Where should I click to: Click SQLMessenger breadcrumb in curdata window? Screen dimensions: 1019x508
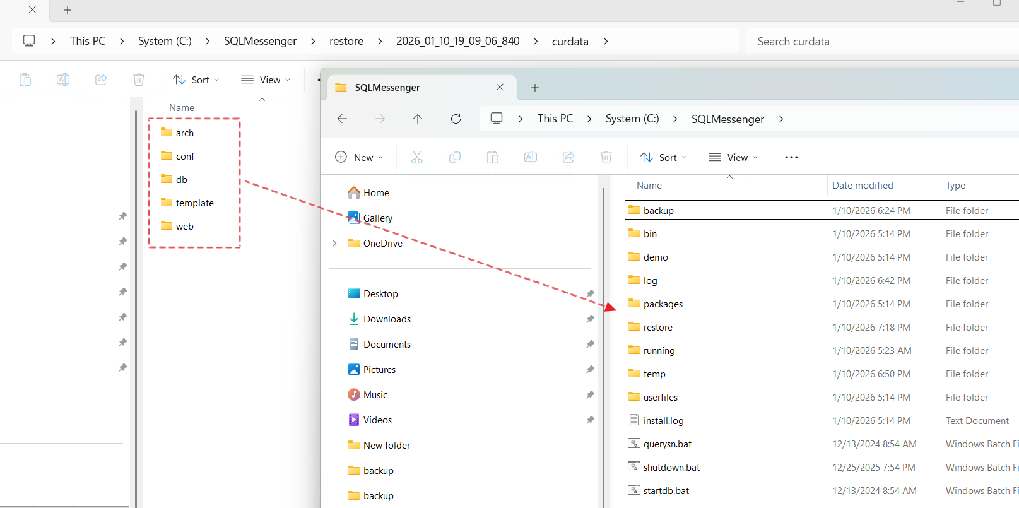pyautogui.click(x=260, y=41)
